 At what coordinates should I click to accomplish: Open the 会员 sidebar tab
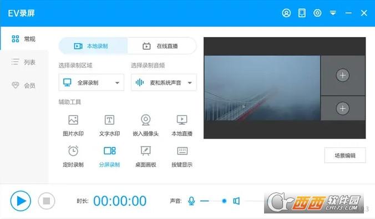point(24,85)
